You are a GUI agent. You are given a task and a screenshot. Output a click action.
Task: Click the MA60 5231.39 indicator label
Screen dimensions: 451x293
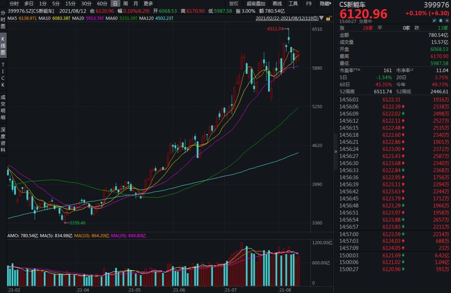click(x=122, y=18)
